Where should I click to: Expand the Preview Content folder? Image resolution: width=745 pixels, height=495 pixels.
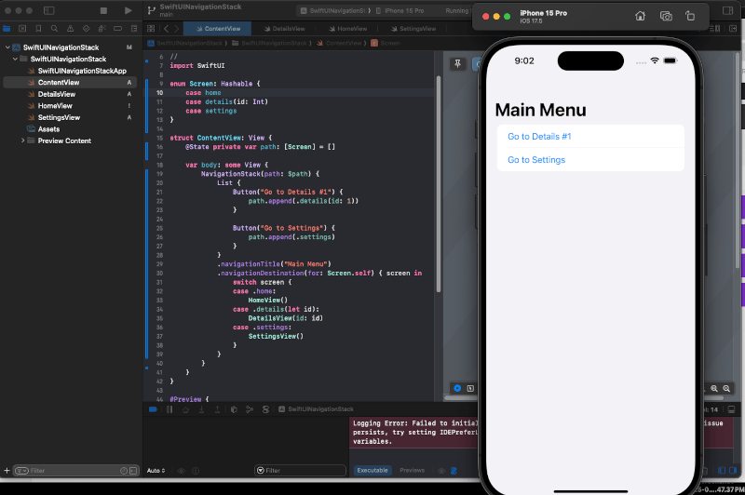[22, 140]
